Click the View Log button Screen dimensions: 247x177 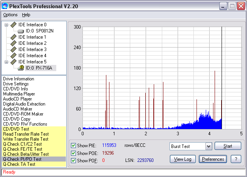[183, 159]
